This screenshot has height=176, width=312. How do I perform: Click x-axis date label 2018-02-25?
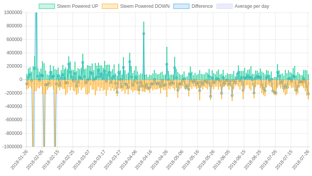[x=65, y=160]
